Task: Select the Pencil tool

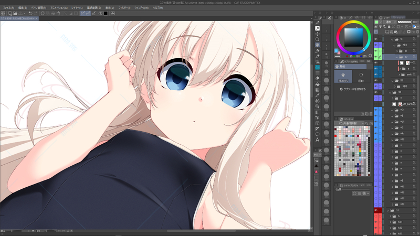Action: pos(318,56)
